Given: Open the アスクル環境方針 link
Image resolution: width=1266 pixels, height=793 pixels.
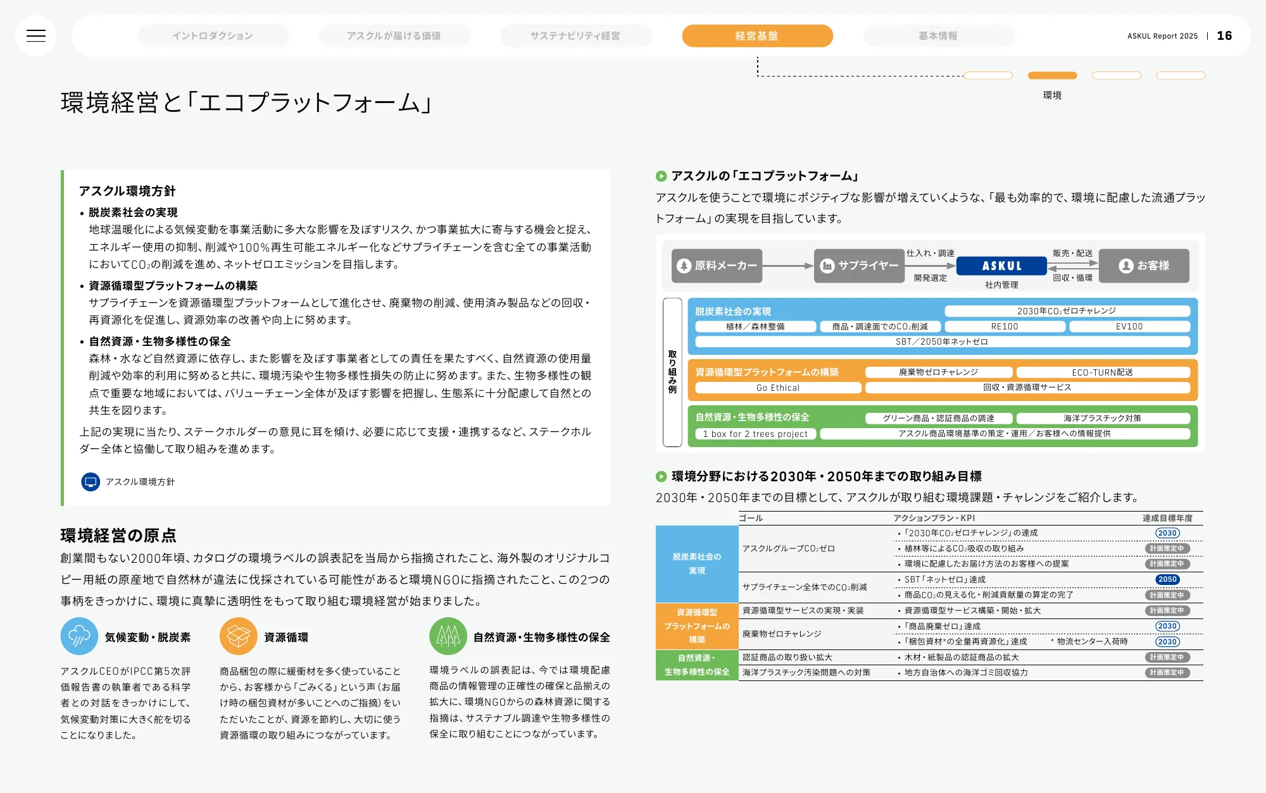Looking at the screenshot, I should pyautogui.click(x=140, y=482).
